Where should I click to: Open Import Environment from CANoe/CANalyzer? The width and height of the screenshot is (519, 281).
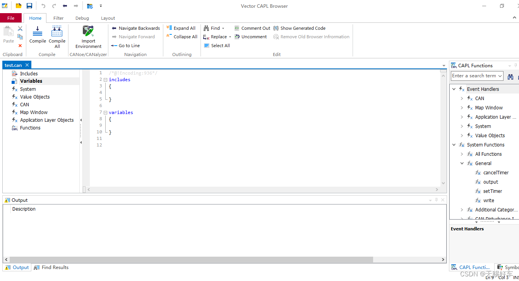pyautogui.click(x=88, y=37)
